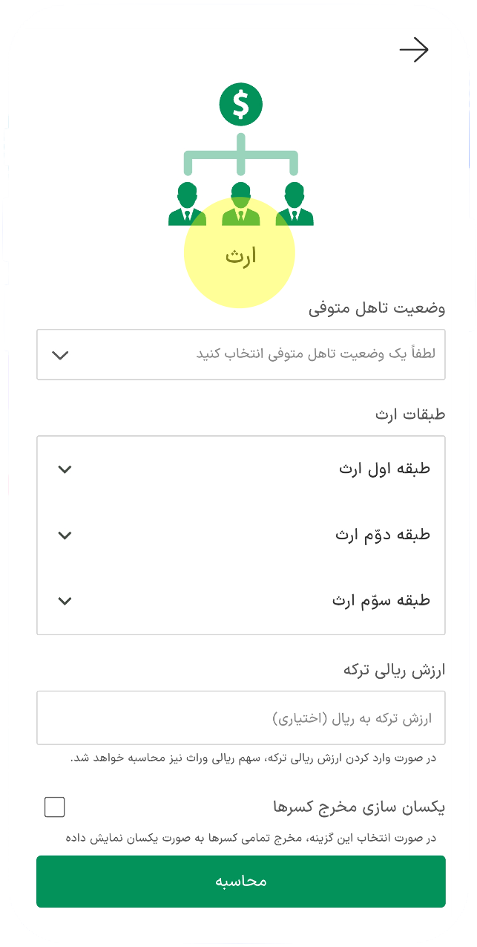The height and width of the screenshot is (947, 477).
Task: Click the left heir person icon
Action: [187, 204]
